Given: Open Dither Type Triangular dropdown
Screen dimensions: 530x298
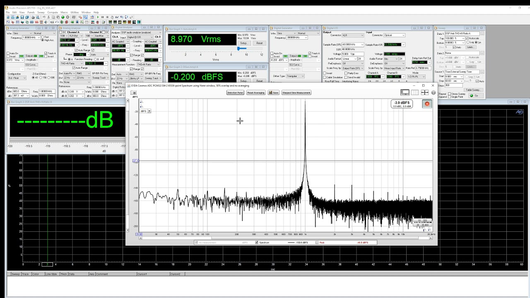Looking at the screenshot, I should click(295, 76).
